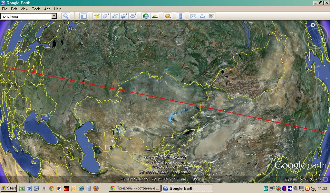This screenshot has width=330, height=193.
Task: Click the German flag quick launch icon
Action: tap(66, 188)
